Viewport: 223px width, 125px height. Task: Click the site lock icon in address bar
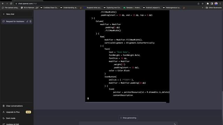pos(16,3)
